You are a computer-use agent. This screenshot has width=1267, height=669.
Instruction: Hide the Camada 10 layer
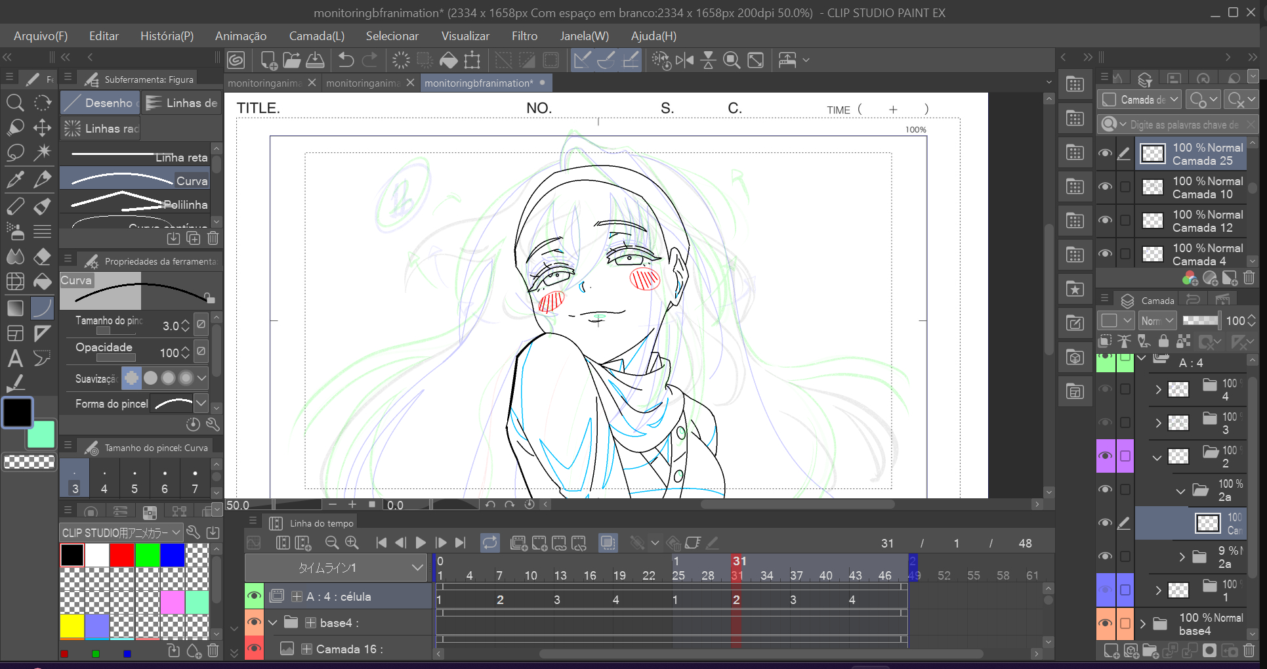click(x=1105, y=187)
